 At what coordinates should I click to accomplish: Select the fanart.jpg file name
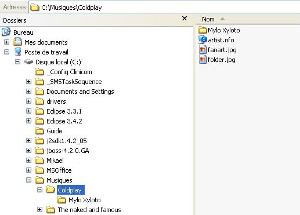point(222,50)
